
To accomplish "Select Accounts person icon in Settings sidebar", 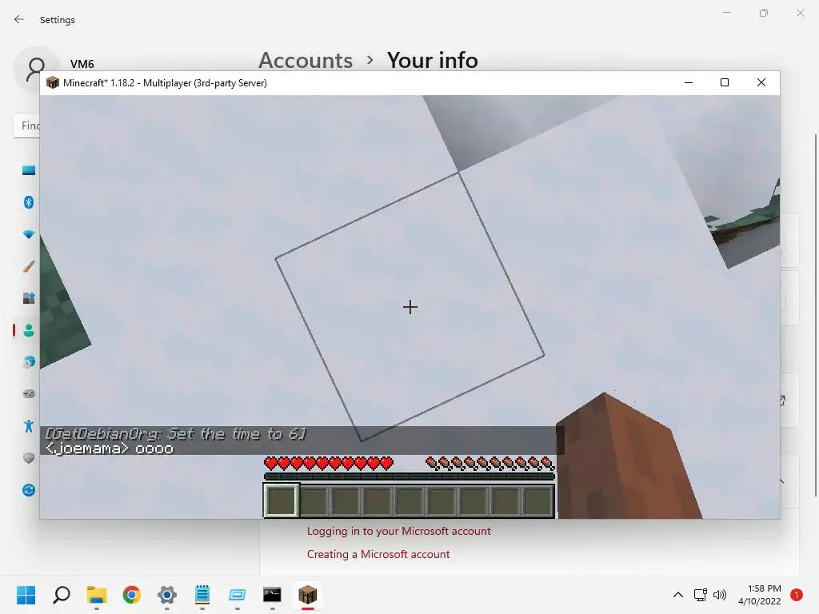I will click(x=29, y=330).
